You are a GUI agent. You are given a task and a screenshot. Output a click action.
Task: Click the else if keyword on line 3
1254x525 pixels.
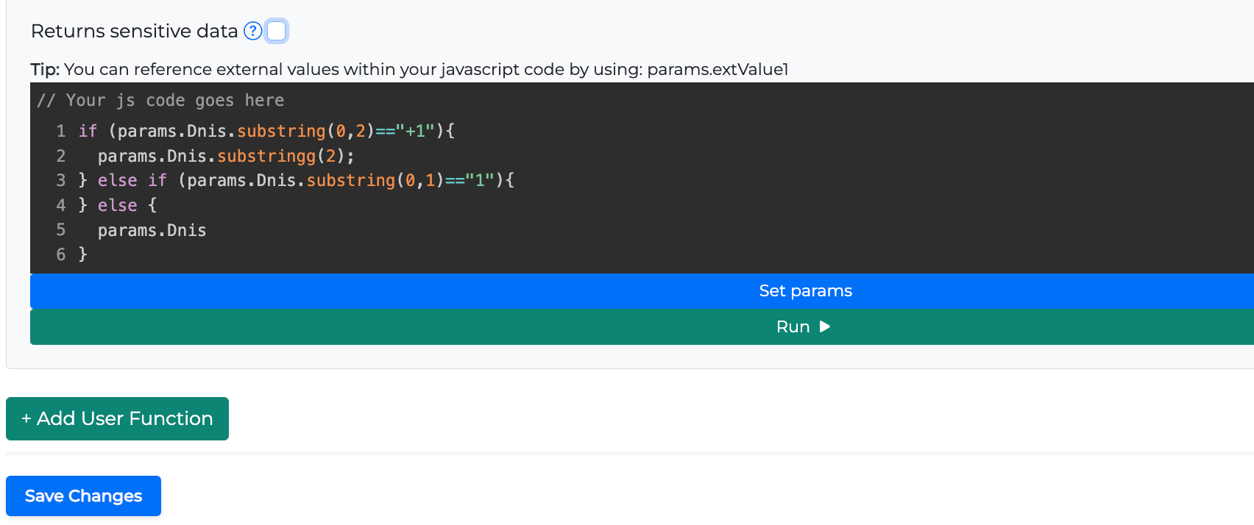coord(132,181)
